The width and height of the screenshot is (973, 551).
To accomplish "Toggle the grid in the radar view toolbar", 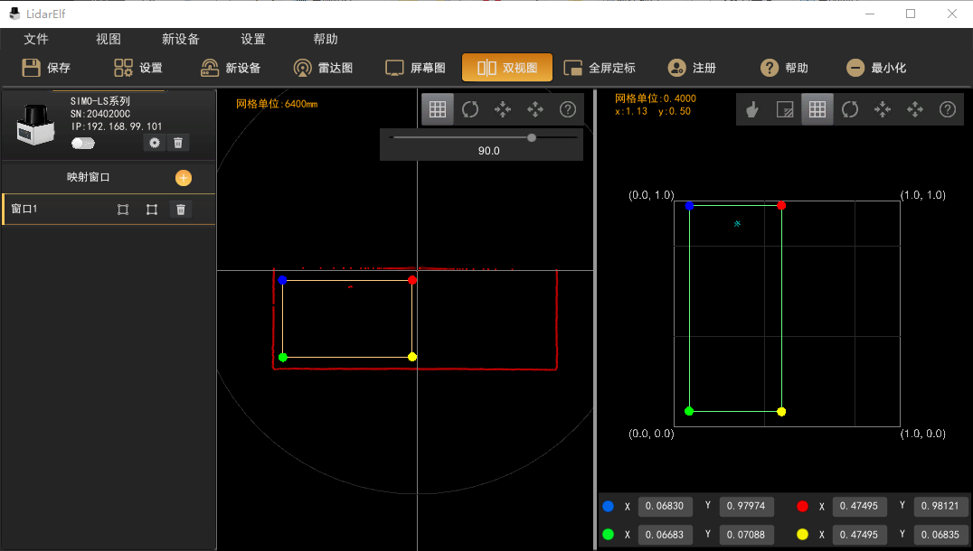I will (438, 109).
